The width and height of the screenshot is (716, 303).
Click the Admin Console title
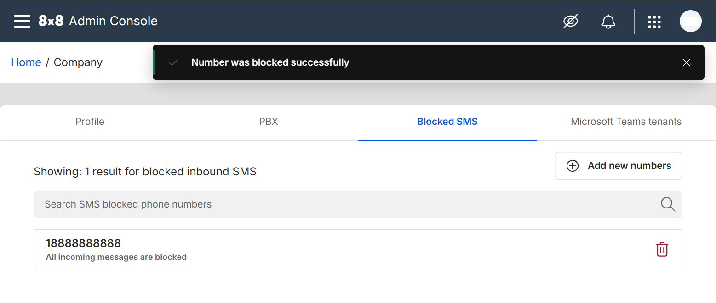pos(113,21)
